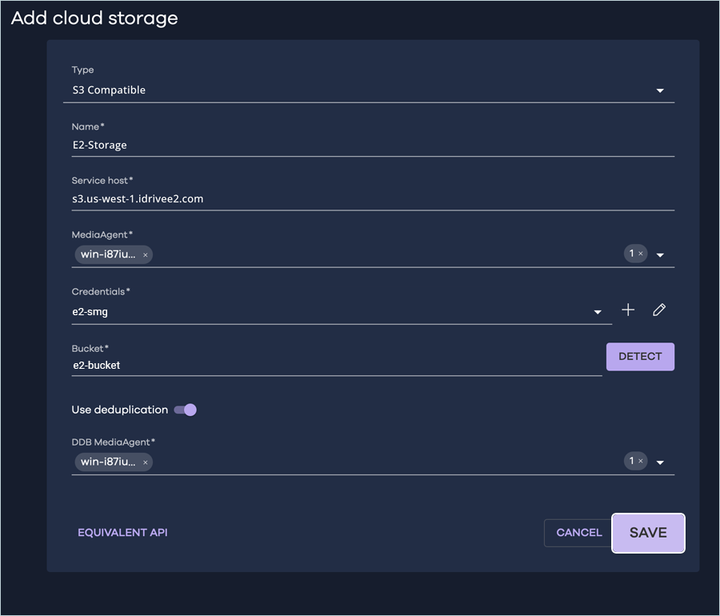Clear DDB MediaAgent count badge selection
The width and height of the screenshot is (720, 616).
pyautogui.click(x=640, y=461)
